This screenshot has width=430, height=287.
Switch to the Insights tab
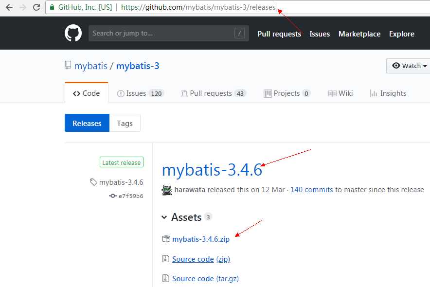click(388, 93)
